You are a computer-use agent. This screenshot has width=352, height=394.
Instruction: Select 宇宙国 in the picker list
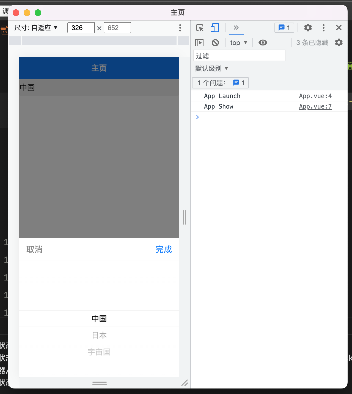click(99, 352)
